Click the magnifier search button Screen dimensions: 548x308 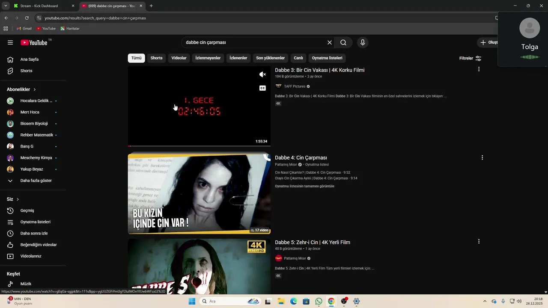click(x=343, y=42)
